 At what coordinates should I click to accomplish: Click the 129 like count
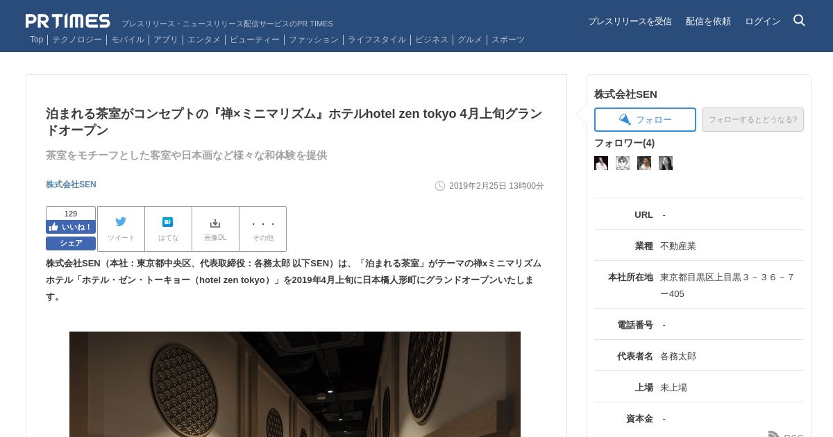(x=71, y=214)
